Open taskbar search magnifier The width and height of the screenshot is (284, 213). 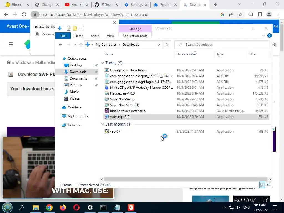[x=22, y=207]
